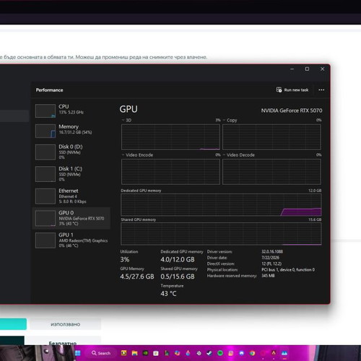
Task: Click the 'Безплатно' label on the webpage
Action: pos(63,343)
